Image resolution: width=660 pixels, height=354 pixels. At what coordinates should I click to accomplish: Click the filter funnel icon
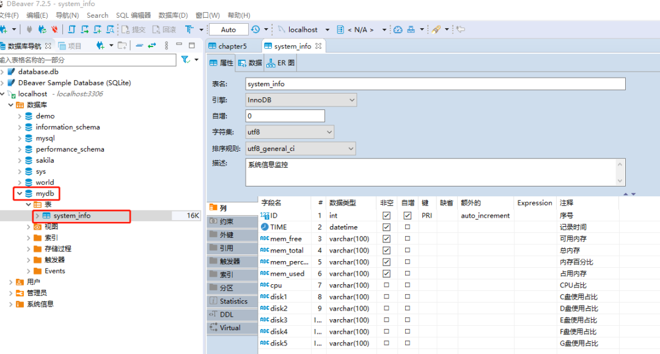[x=185, y=60]
